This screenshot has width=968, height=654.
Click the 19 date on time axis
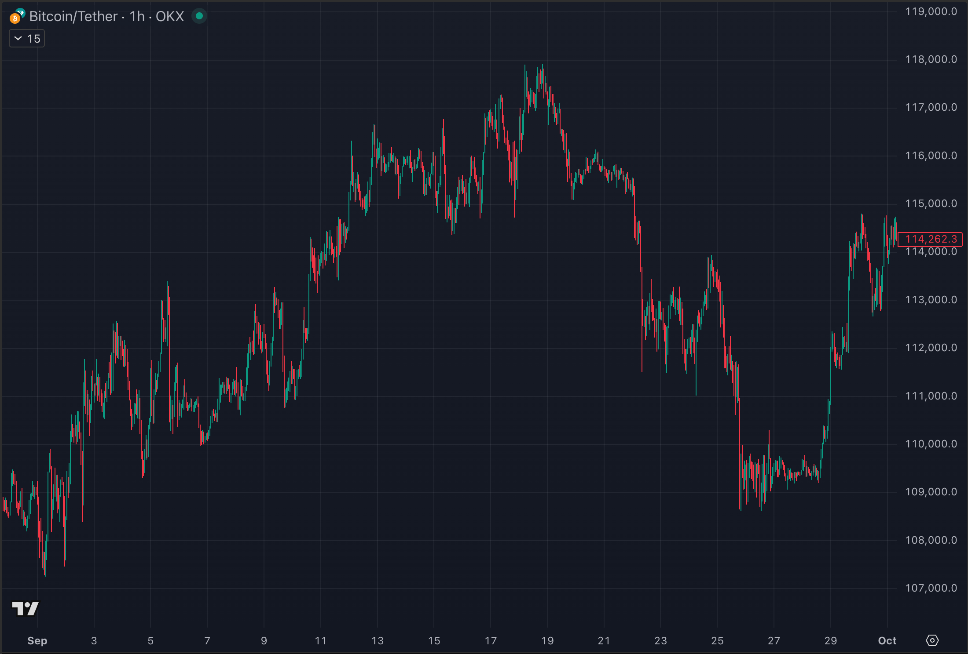tap(547, 641)
